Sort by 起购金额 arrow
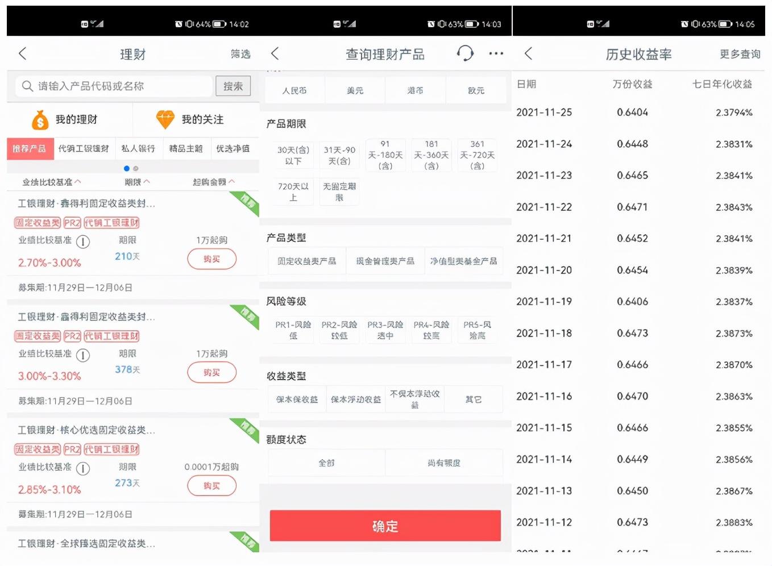Image resolution: width=772 pixels, height=566 pixels. tap(231, 182)
